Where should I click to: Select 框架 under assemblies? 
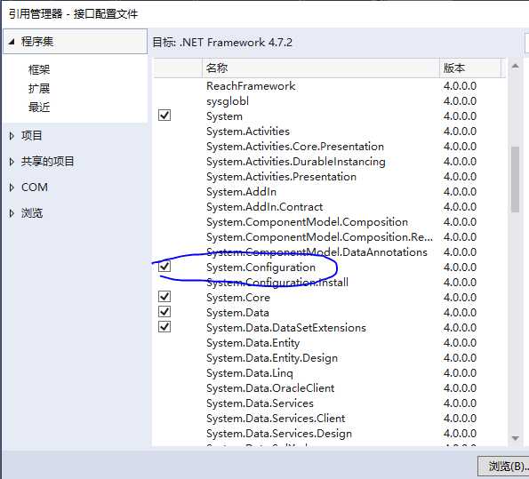point(39,70)
